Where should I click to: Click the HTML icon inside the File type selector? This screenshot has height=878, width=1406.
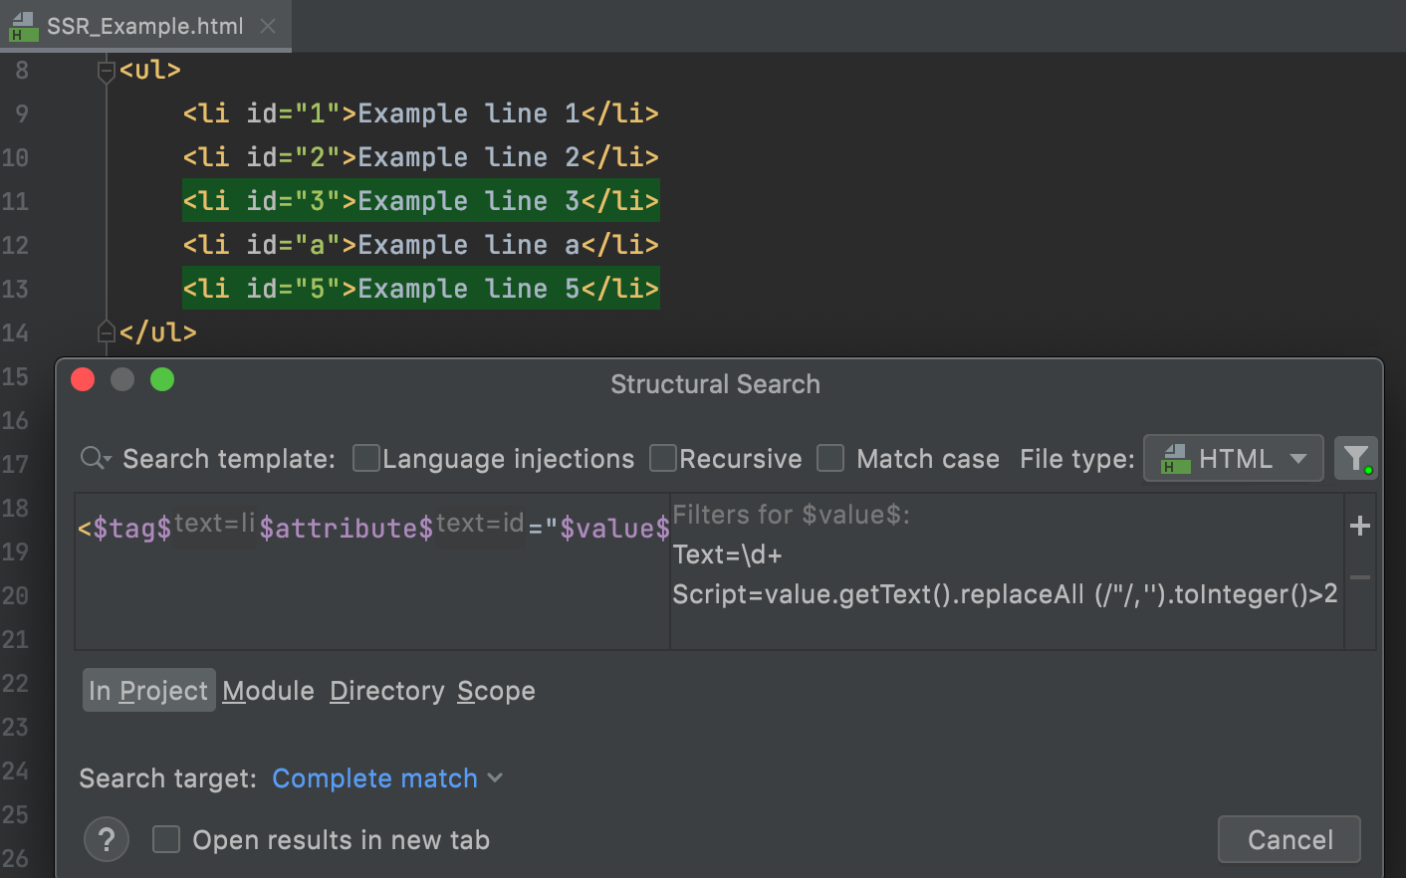[x=1175, y=458]
